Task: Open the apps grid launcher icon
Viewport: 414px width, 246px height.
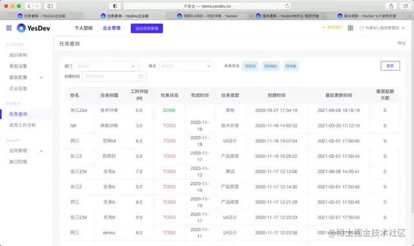Action: click(x=8, y=28)
